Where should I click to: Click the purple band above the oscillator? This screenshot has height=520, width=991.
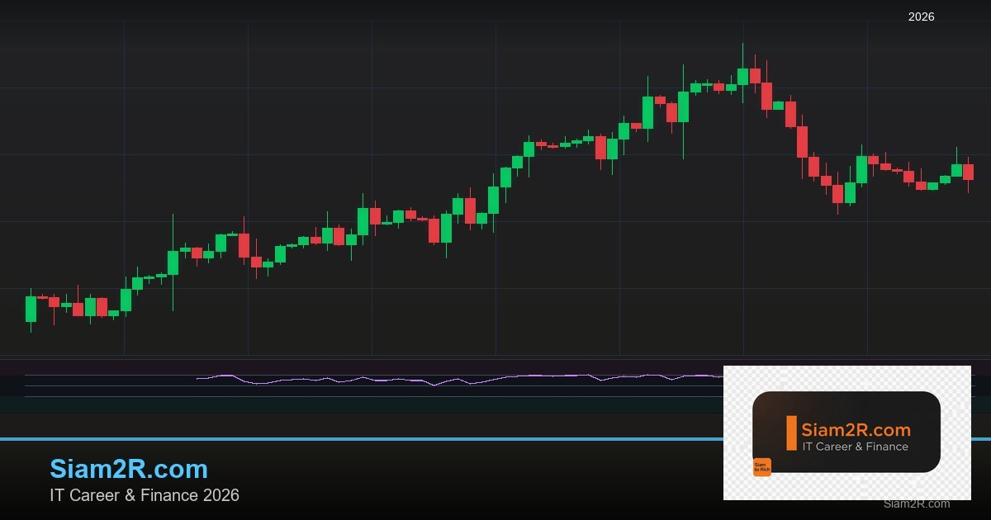point(330,366)
